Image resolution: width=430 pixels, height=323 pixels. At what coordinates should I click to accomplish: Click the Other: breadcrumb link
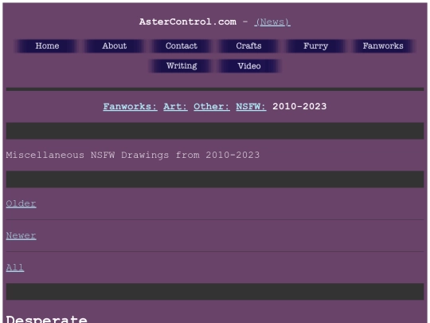coord(212,107)
